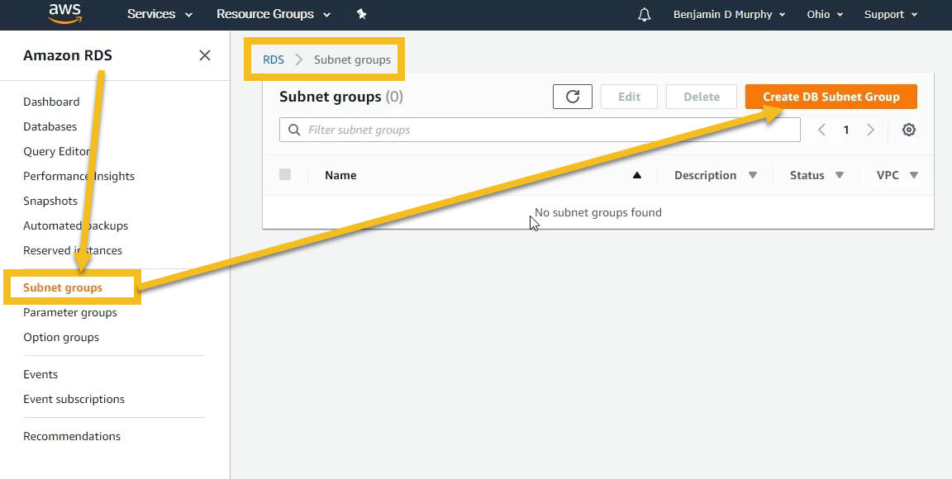Sort by Name column ascending arrow
This screenshot has width=952, height=479.
point(636,175)
